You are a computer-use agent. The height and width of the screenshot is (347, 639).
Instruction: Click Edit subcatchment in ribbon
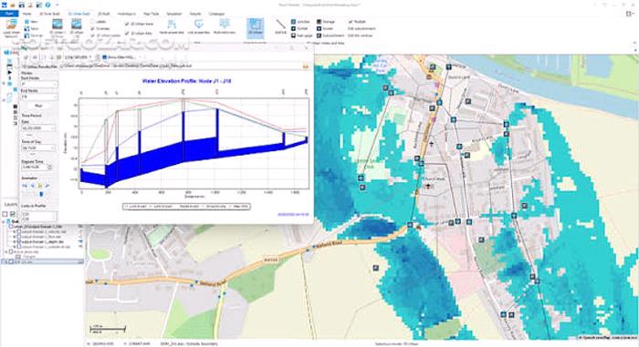[361, 28]
